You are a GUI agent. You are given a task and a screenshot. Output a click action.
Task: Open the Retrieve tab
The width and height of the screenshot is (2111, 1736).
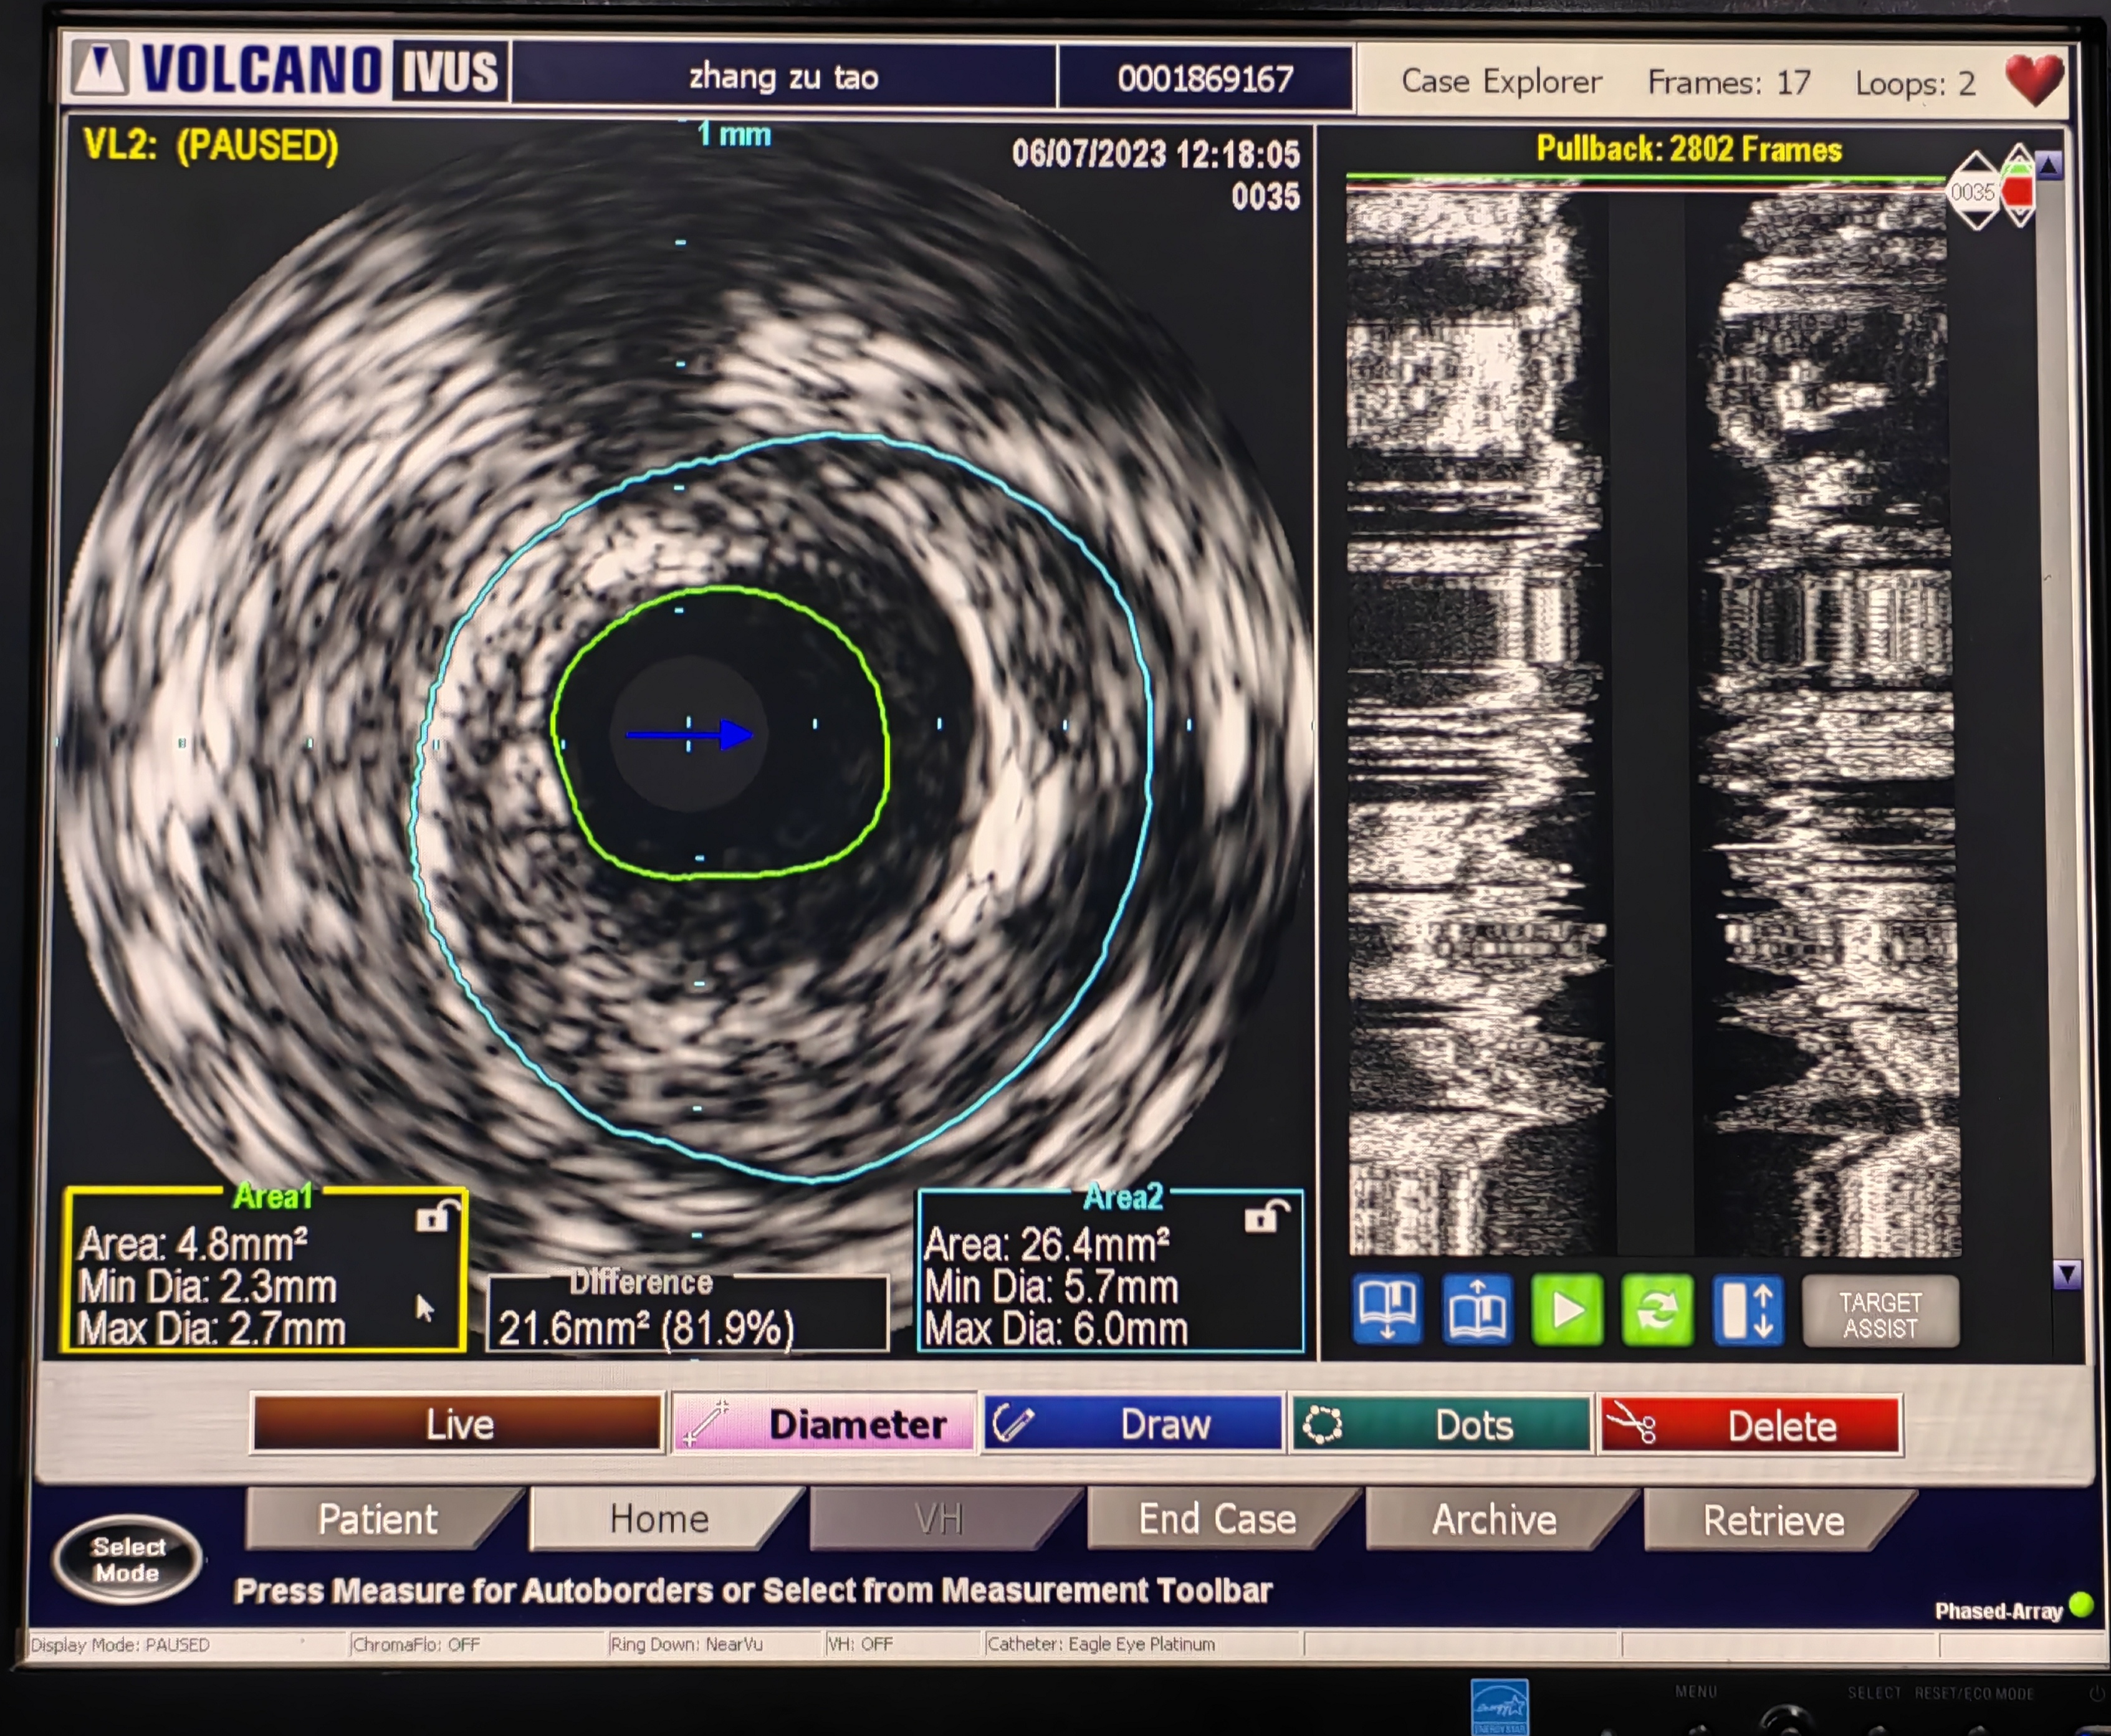1774,1520
